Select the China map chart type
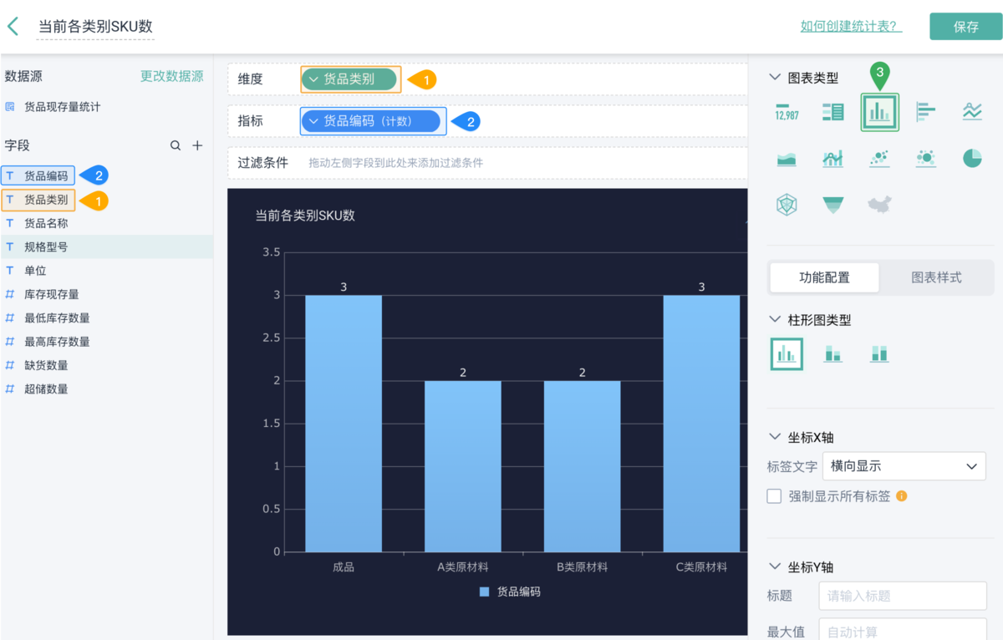The width and height of the screenshot is (1003, 640). click(x=878, y=204)
